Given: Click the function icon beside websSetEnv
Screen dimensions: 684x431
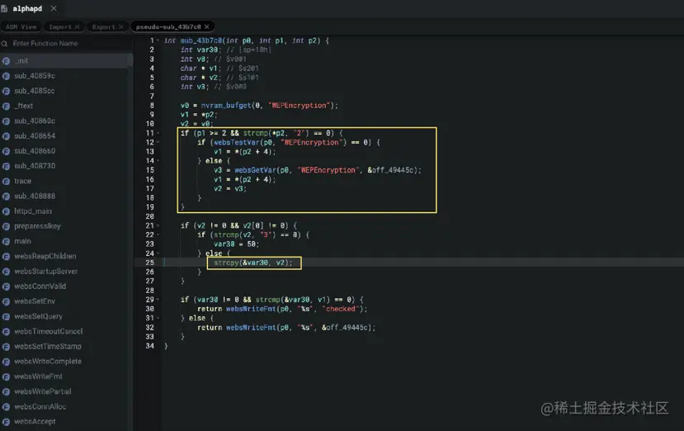Looking at the screenshot, I should (x=6, y=301).
